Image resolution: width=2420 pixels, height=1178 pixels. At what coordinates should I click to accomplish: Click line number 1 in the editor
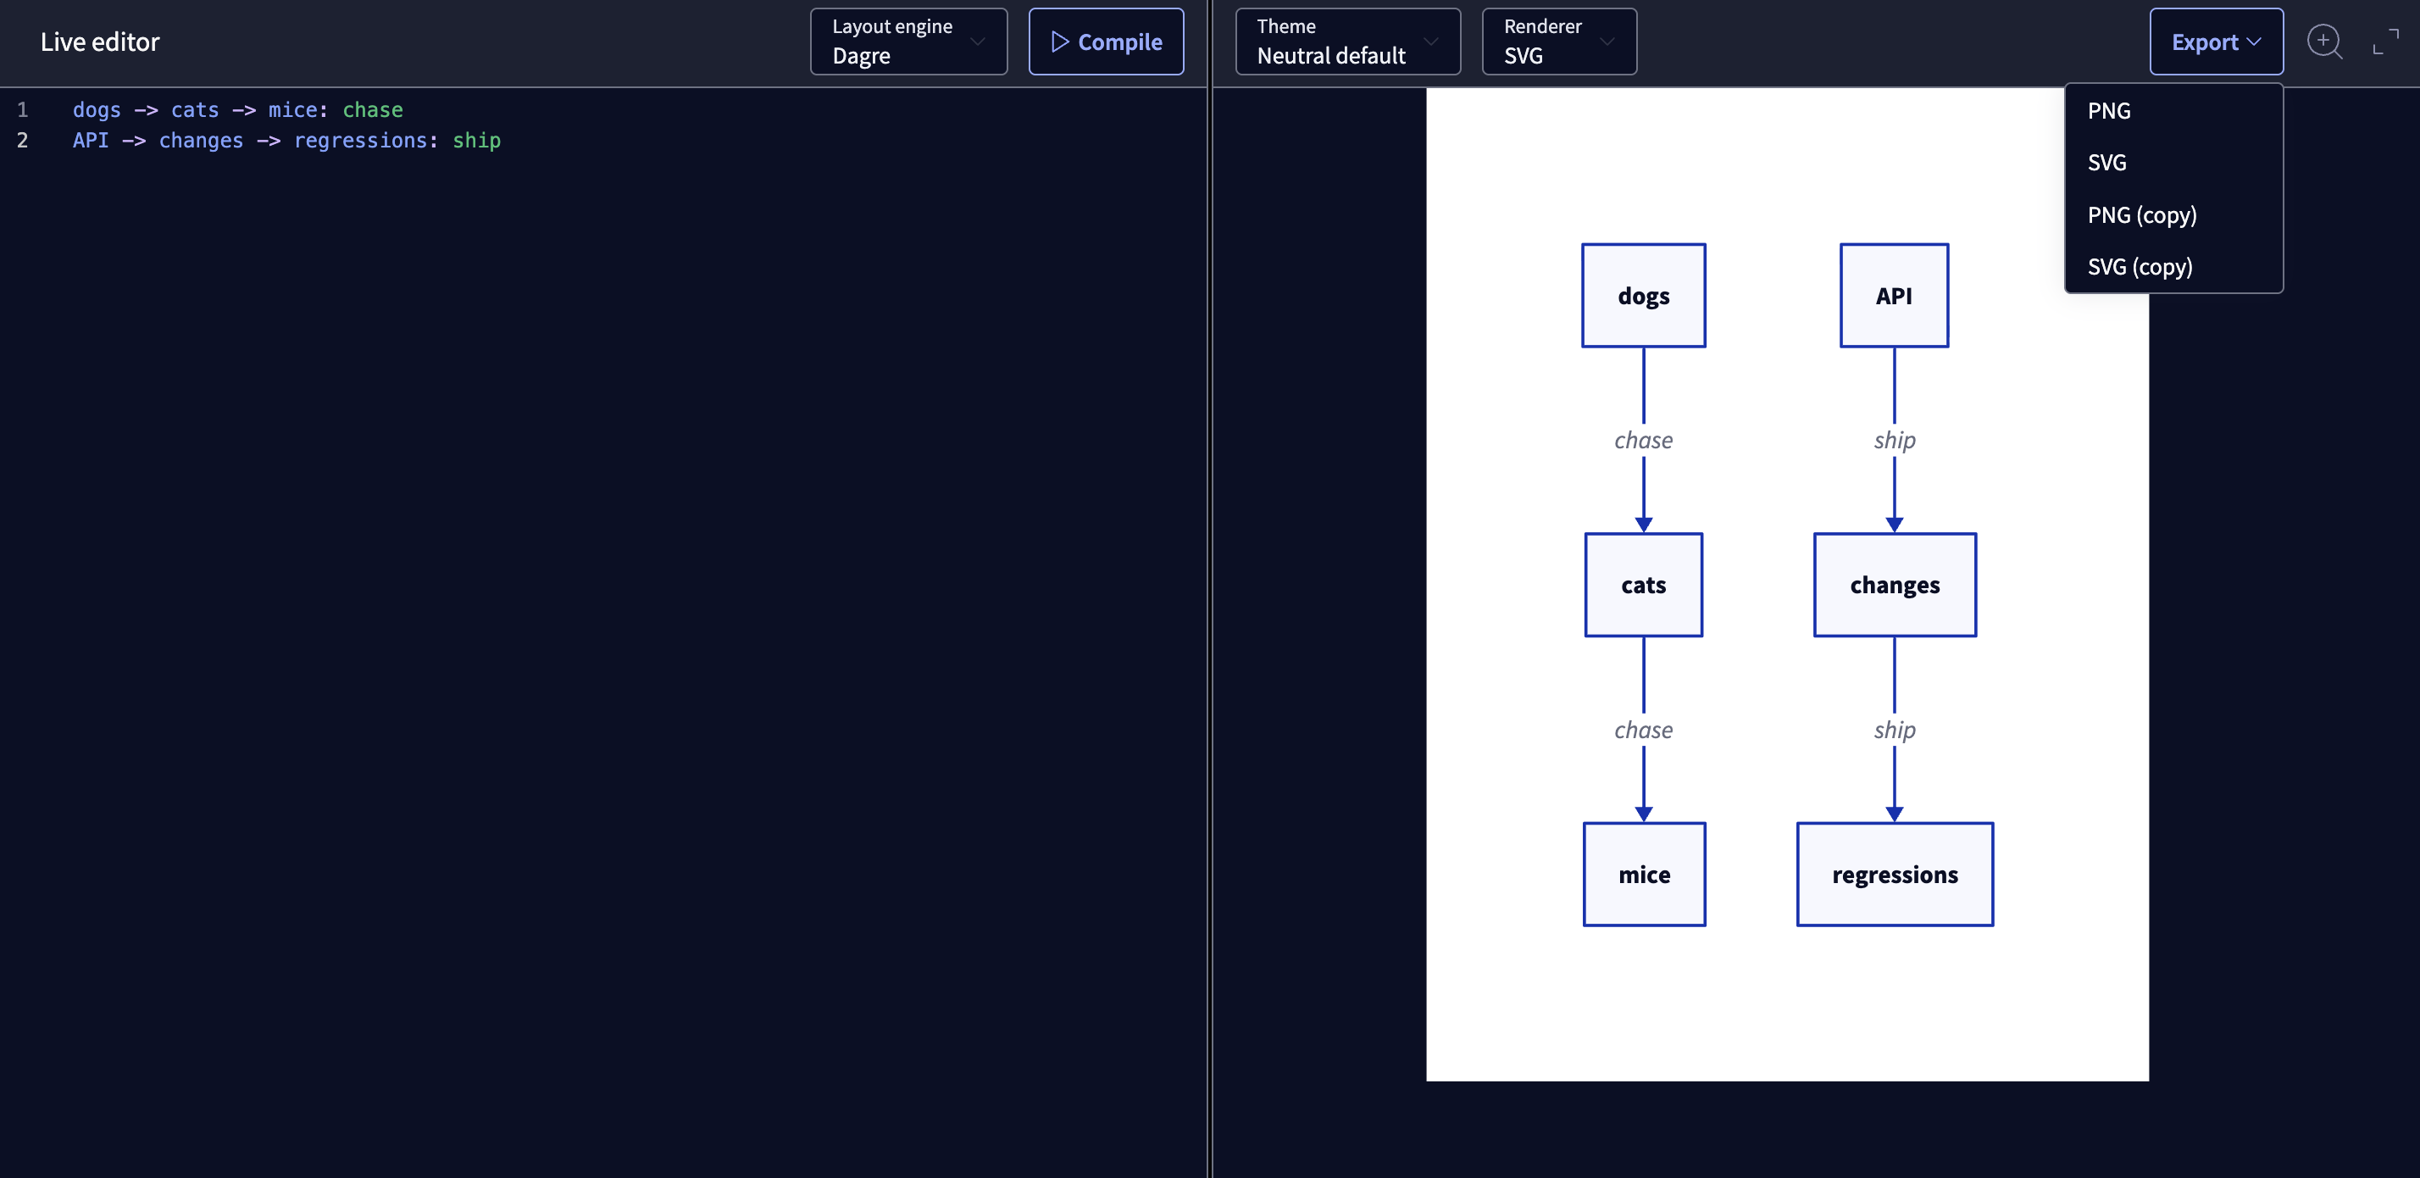[23, 110]
